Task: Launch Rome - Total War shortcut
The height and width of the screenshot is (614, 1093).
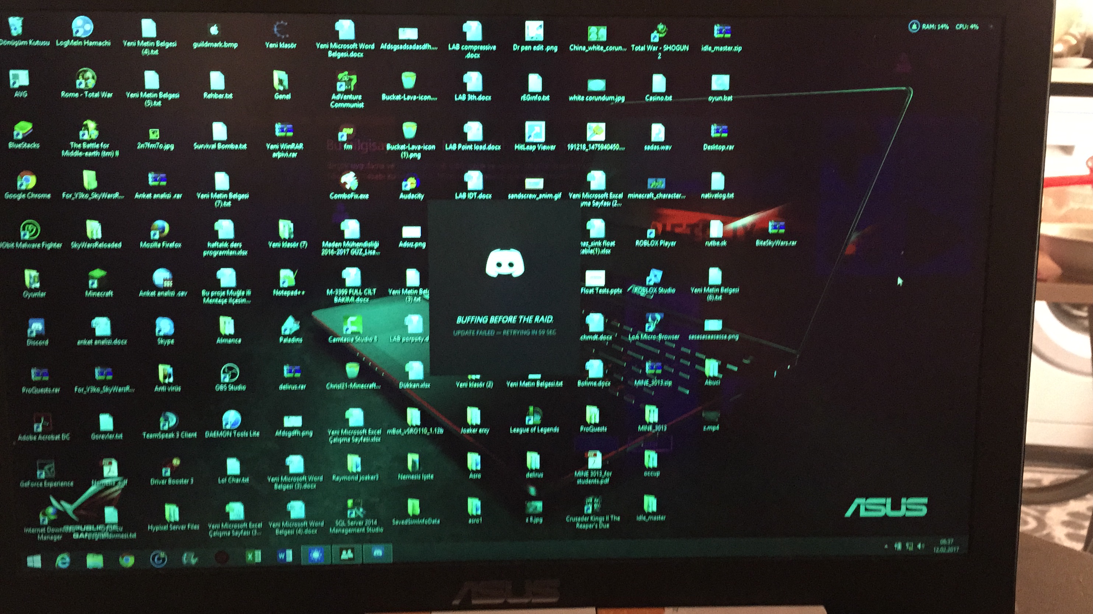Action: [87, 83]
